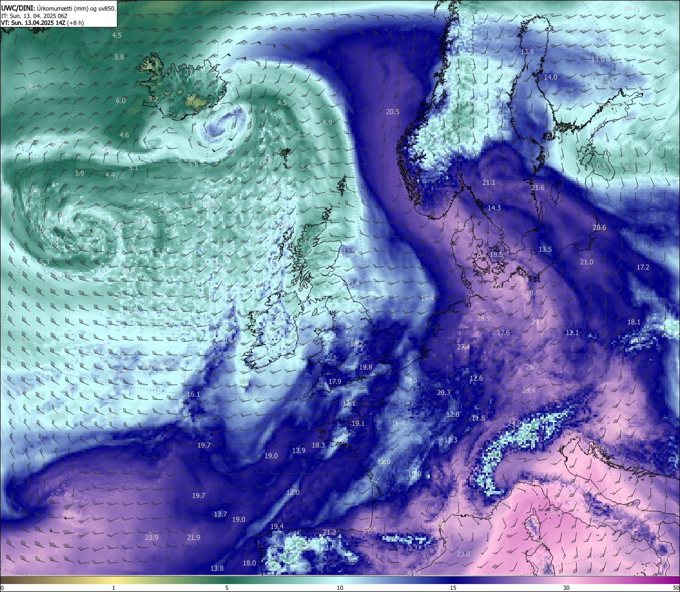
Task: Click the map value "16.1"
Action: [x=194, y=394]
